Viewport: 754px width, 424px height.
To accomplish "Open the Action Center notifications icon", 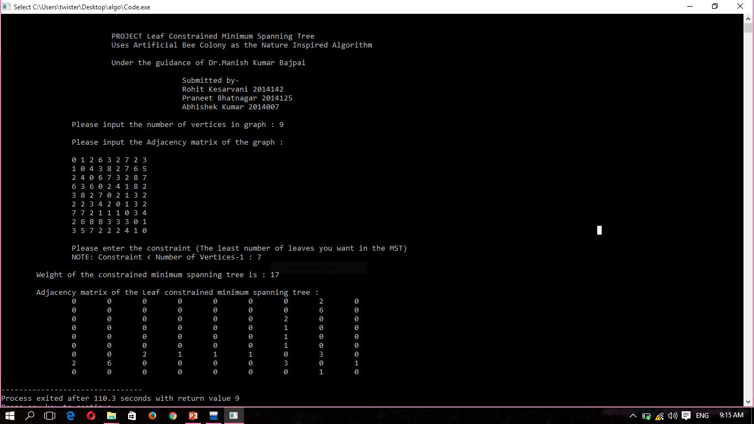I will point(686,416).
